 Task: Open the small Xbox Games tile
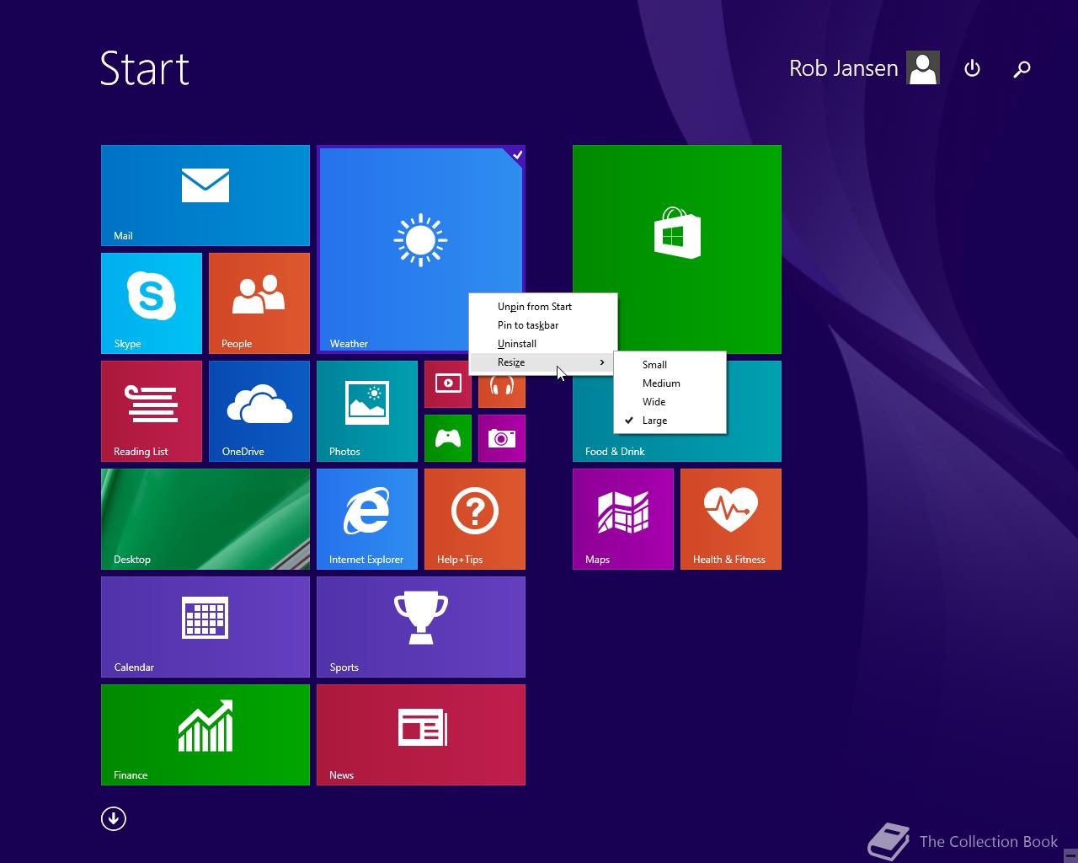[448, 438]
